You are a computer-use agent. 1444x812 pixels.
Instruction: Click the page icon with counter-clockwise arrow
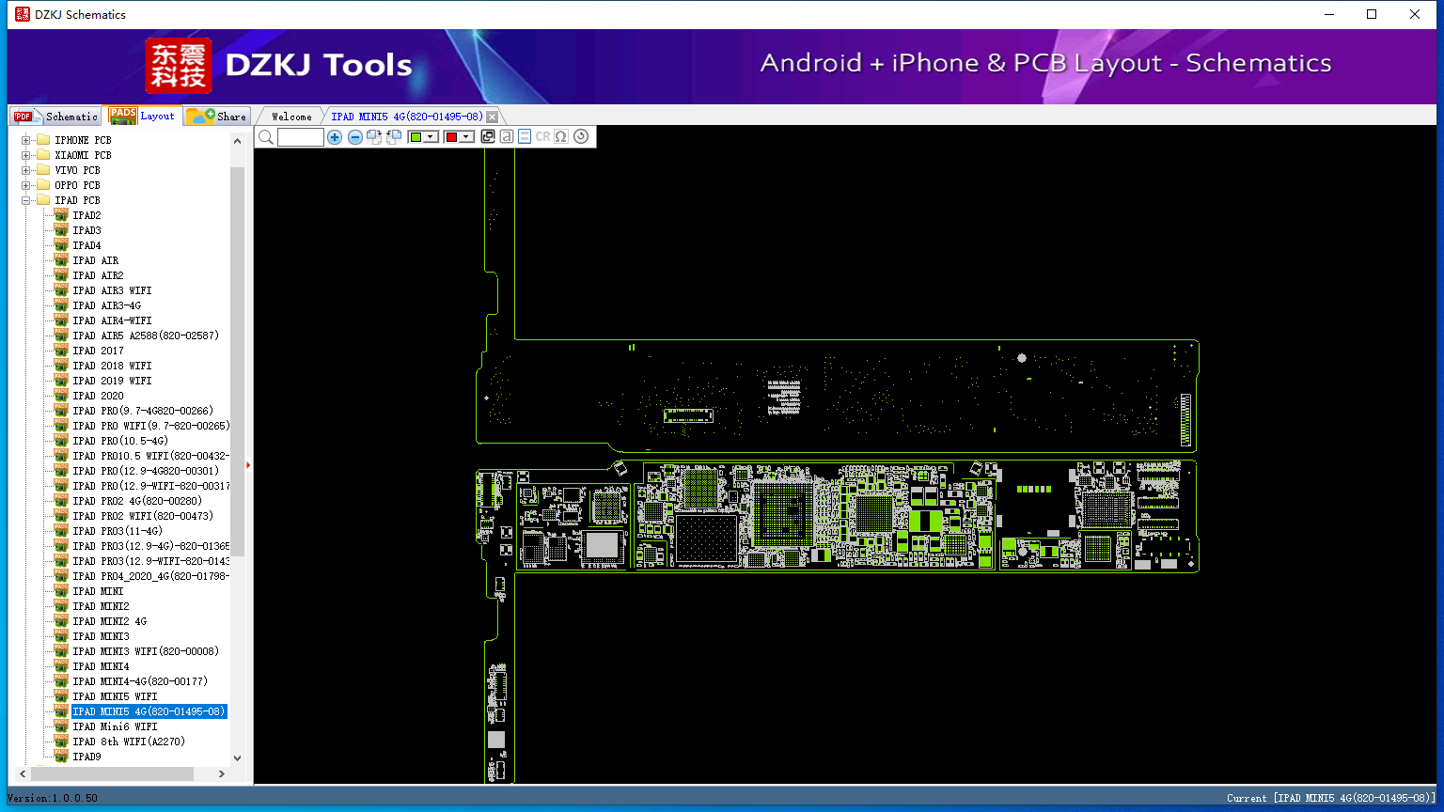[x=394, y=137]
